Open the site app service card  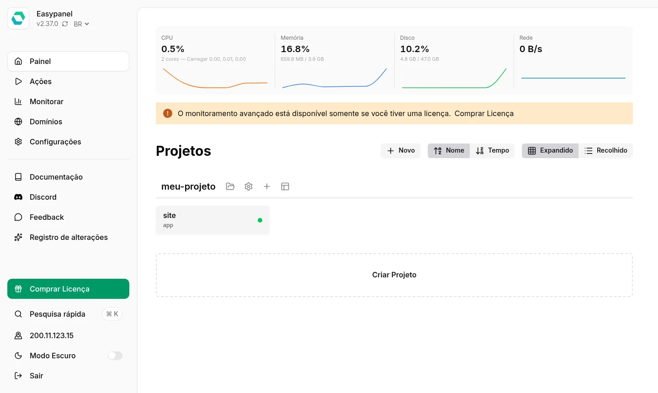tap(213, 220)
